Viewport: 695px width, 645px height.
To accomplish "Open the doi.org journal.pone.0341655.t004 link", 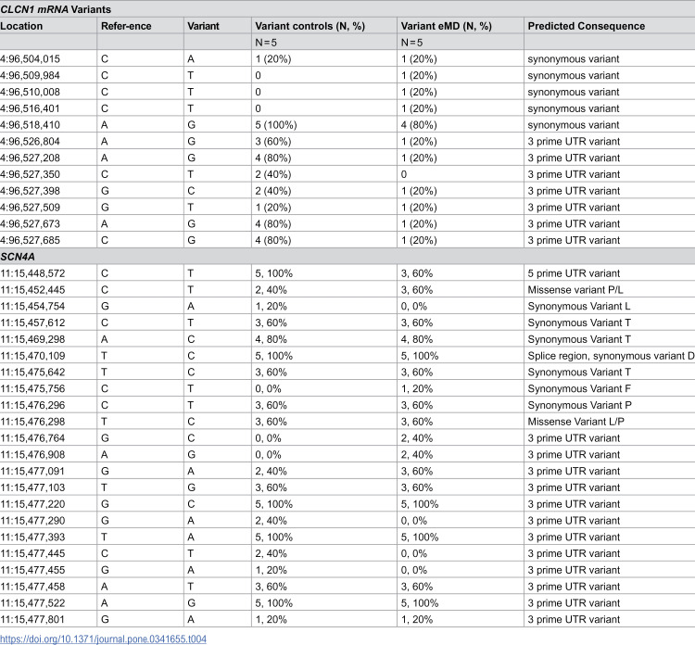I will click(103, 639).
